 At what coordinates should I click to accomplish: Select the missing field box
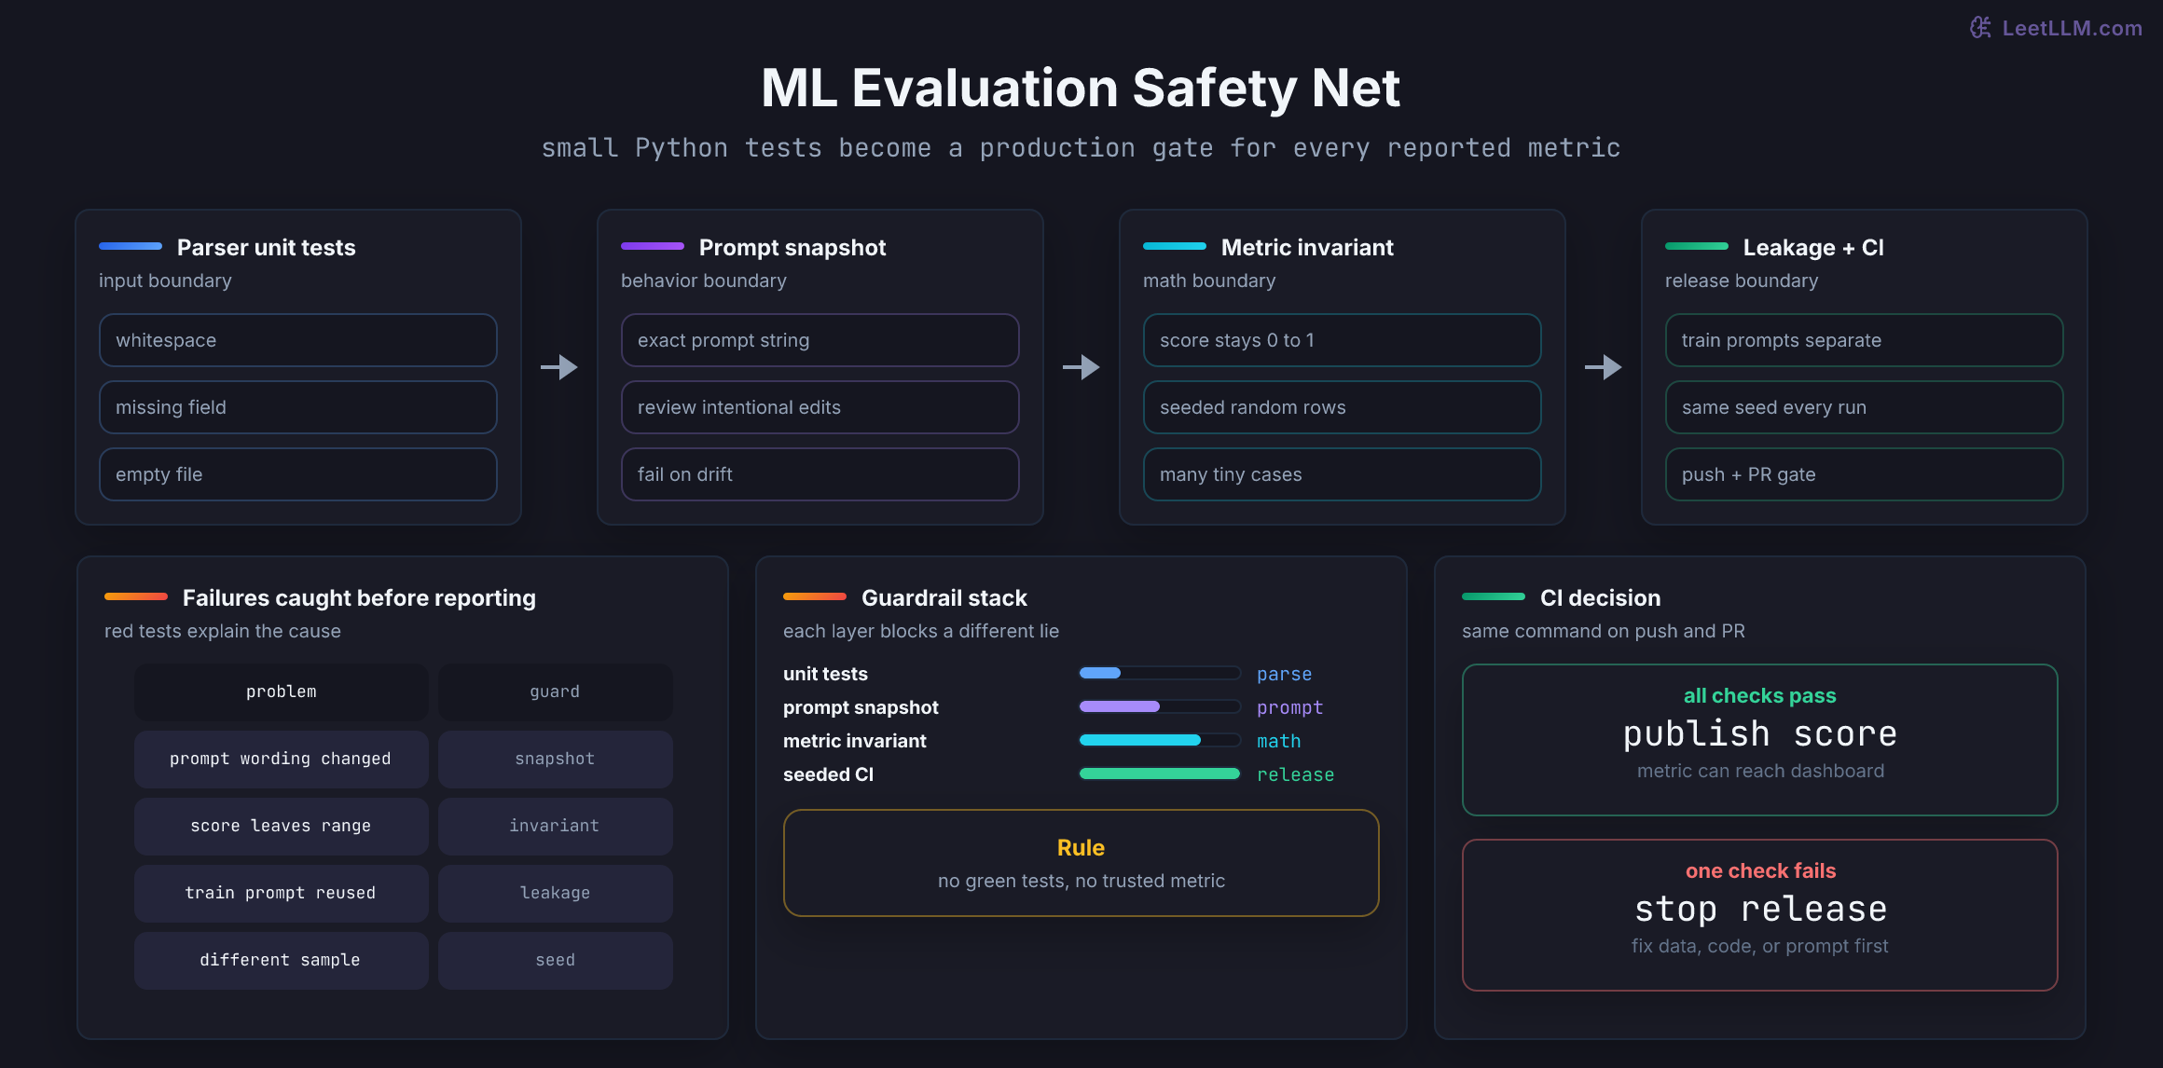298,407
